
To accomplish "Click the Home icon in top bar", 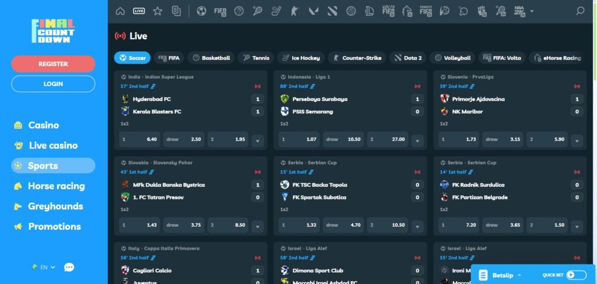I will tap(120, 11).
